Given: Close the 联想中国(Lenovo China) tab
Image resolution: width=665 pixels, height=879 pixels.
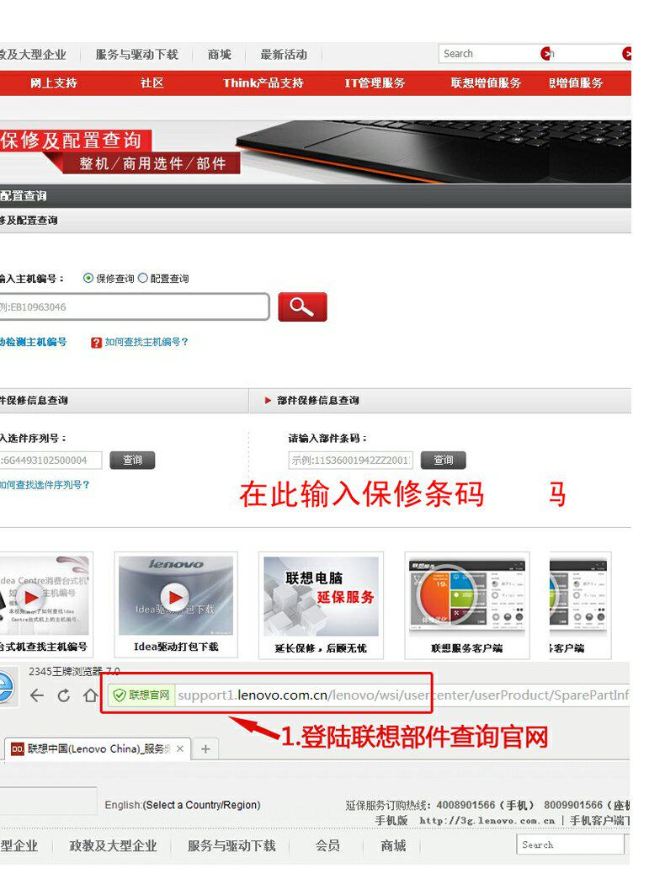Looking at the screenshot, I should click(x=180, y=748).
